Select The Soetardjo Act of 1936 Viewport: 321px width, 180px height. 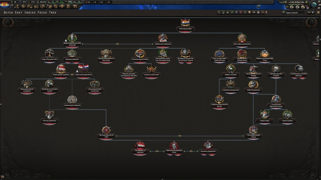point(106,132)
